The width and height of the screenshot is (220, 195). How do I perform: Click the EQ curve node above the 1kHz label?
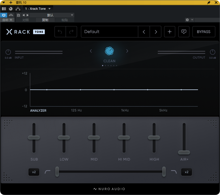pos(114,90)
